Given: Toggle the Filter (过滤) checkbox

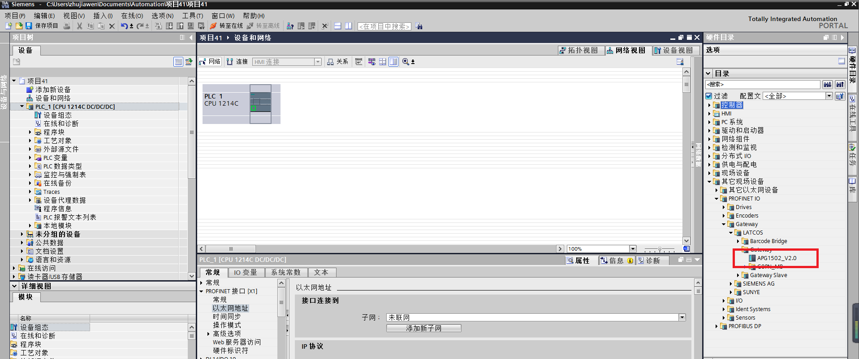Looking at the screenshot, I should (x=709, y=96).
